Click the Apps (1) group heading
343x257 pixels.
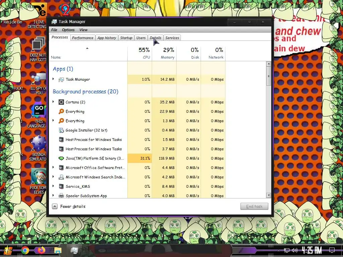63,69
